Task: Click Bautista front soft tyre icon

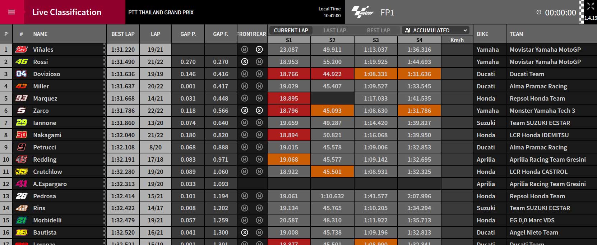Action: pyautogui.click(x=245, y=232)
